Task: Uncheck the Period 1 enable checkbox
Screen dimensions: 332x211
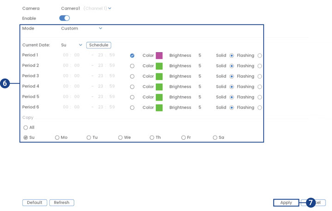Action: point(132,56)
